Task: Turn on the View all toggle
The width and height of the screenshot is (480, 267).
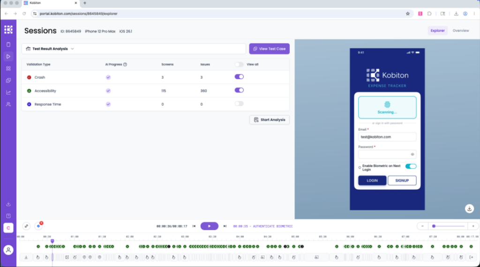Action: click(x=239, y=65)
